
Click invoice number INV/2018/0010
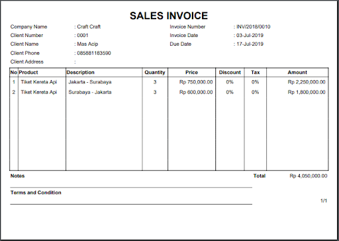[253, 26]
